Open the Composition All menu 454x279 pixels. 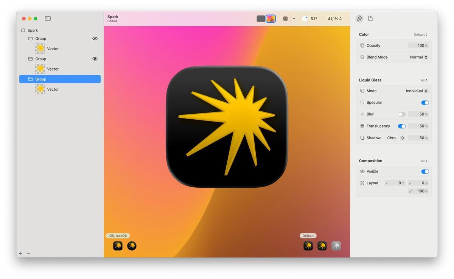tap(424, 161)
